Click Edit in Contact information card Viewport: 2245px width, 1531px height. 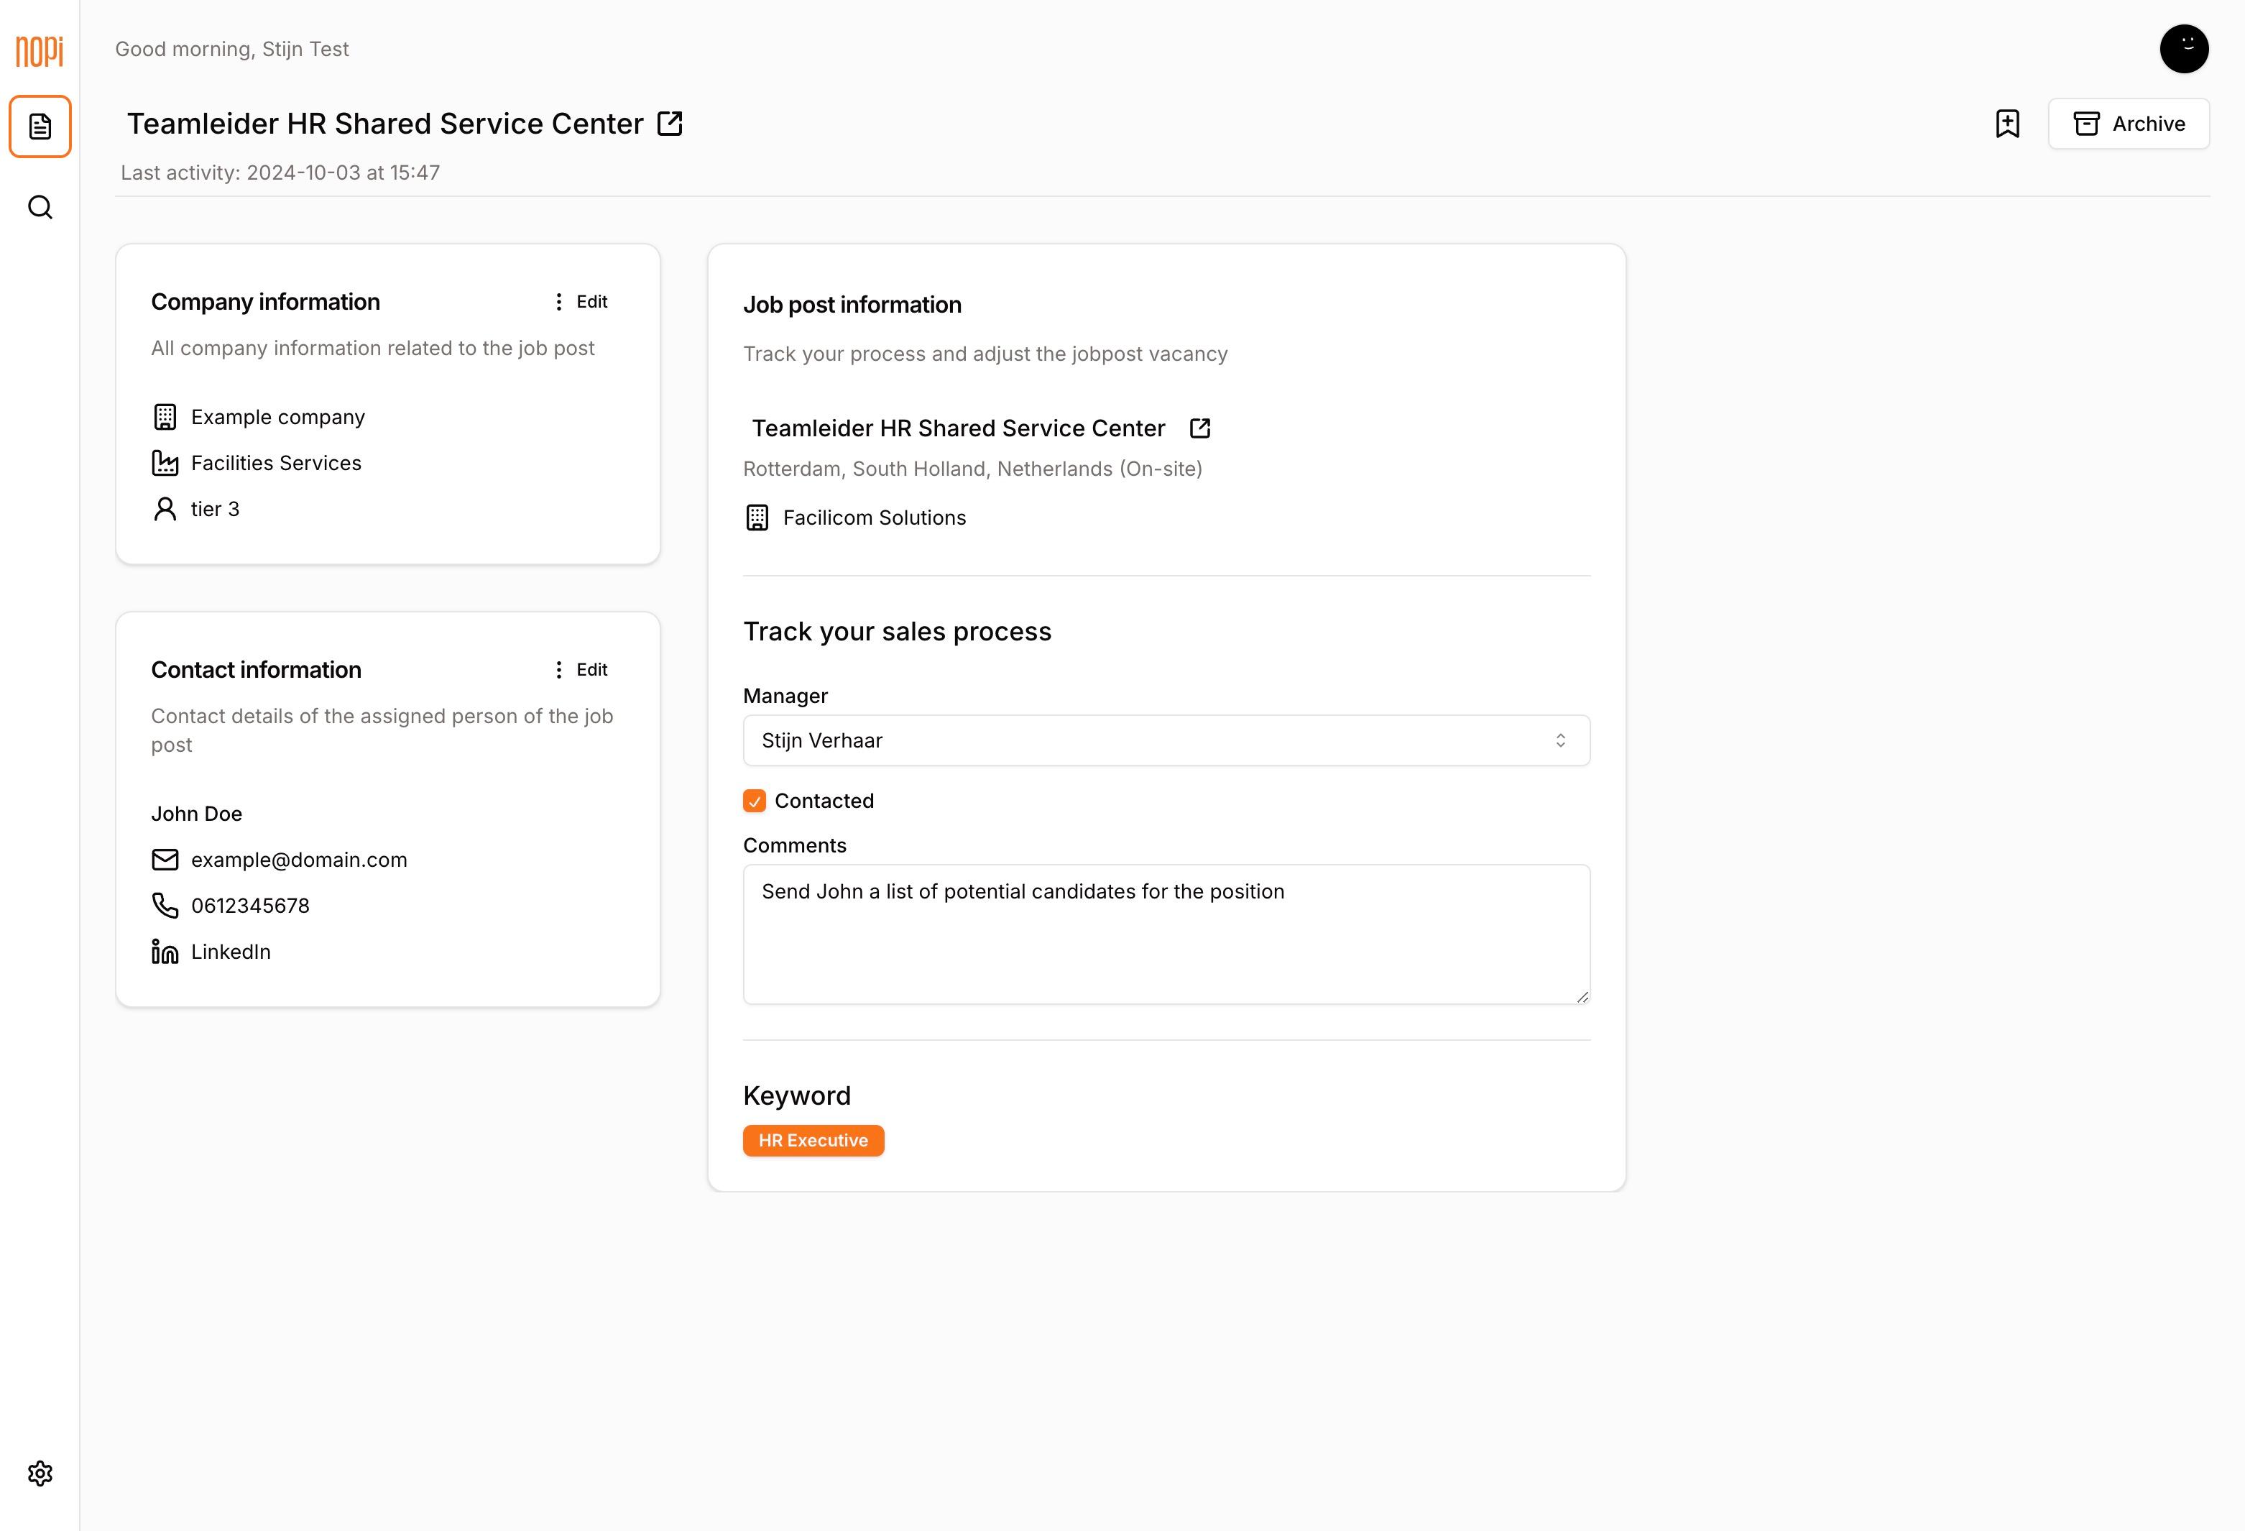[x=591, y=669]
